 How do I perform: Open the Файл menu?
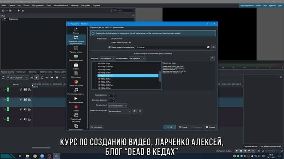[4, 5]
